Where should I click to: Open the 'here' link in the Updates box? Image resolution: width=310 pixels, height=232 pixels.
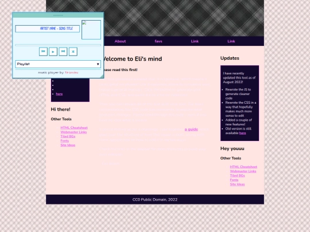pyautogui.click(x=243, y=133)
